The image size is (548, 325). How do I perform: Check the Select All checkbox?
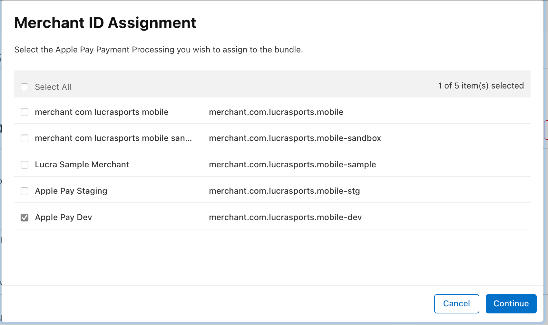pos(24,87)
